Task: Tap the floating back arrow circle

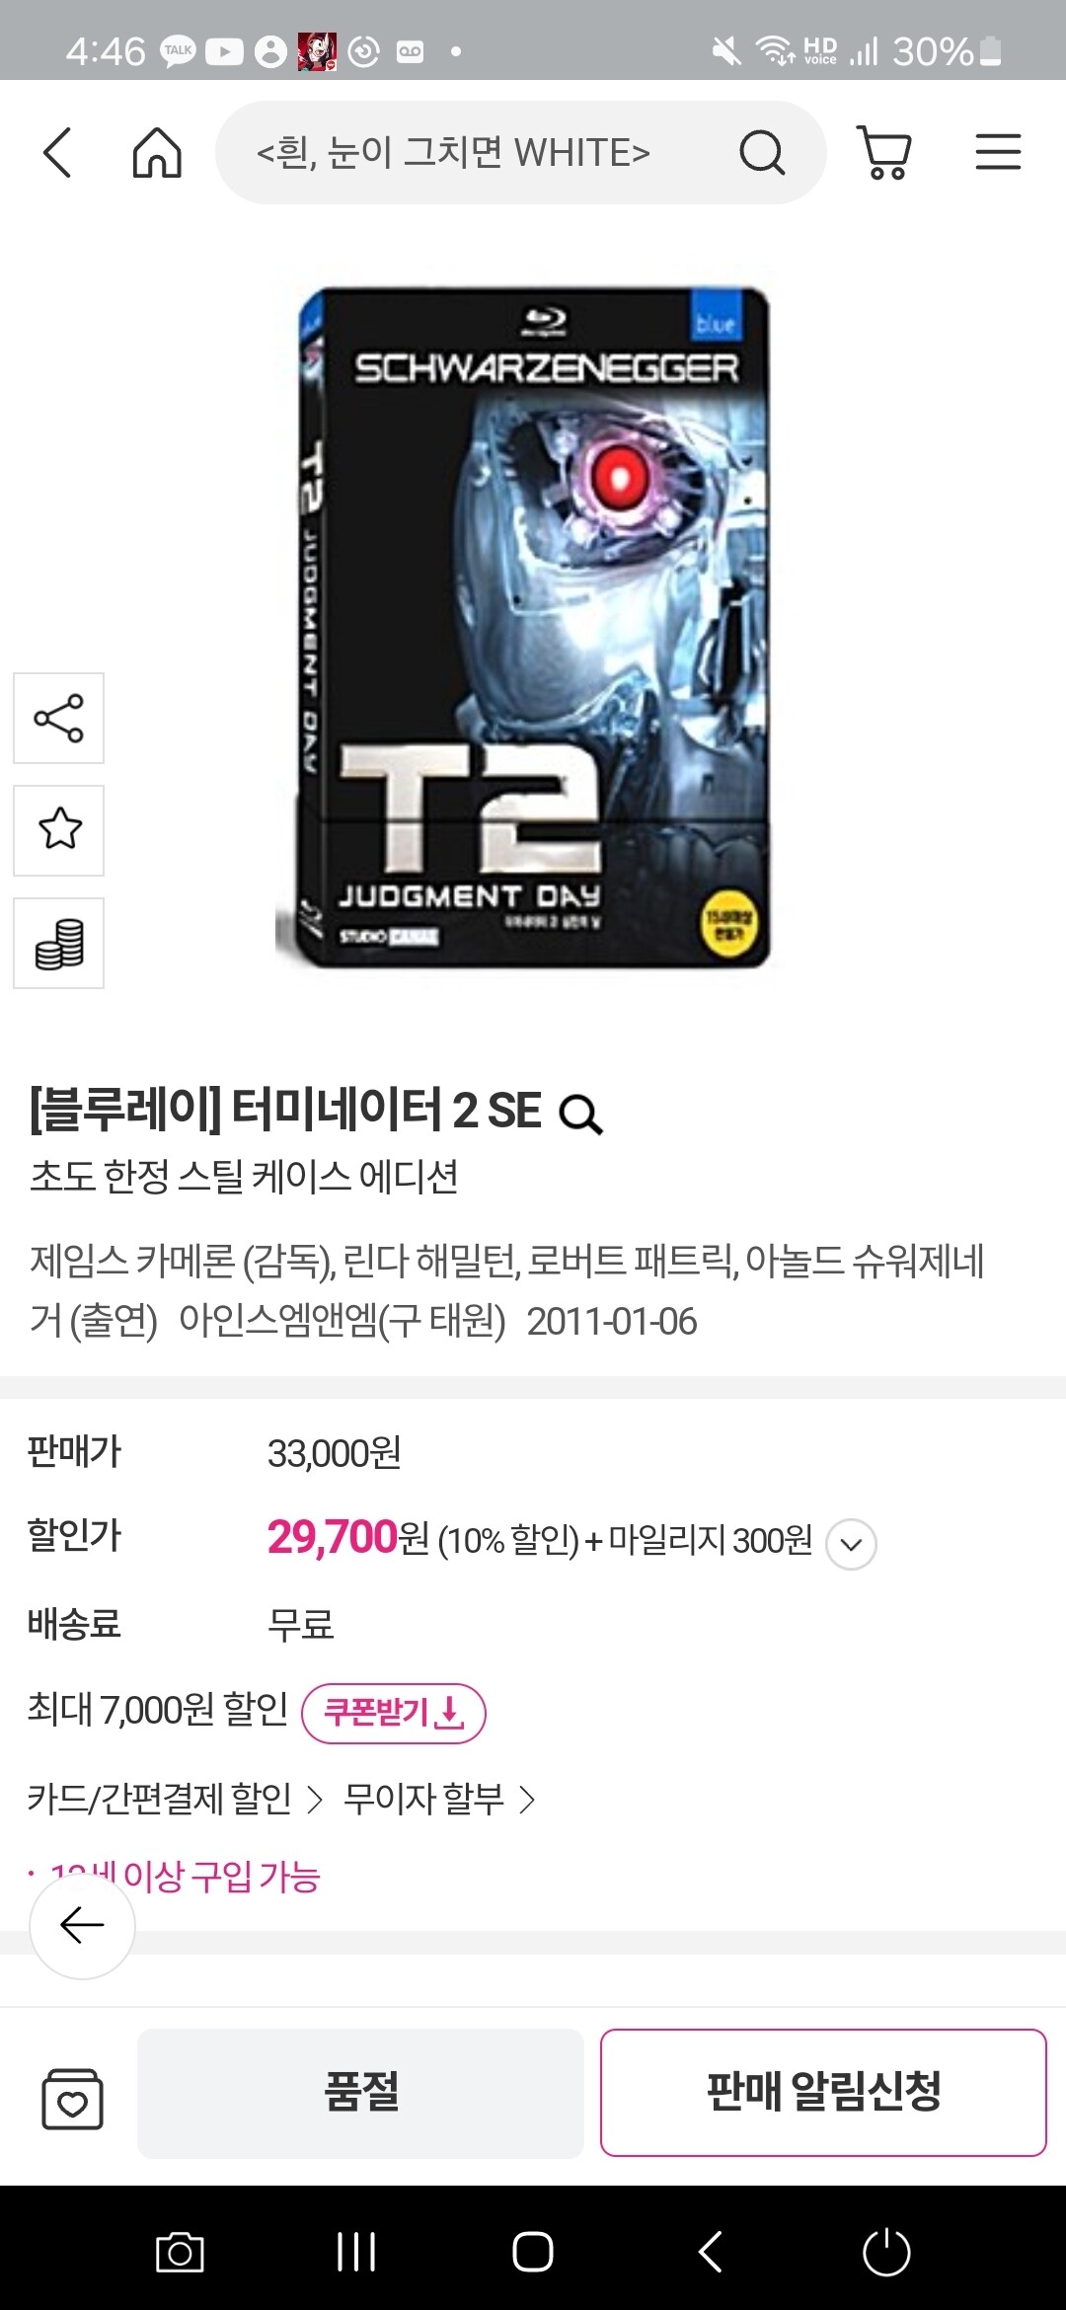Action: pyautogui.click(x=82, y=1925)
